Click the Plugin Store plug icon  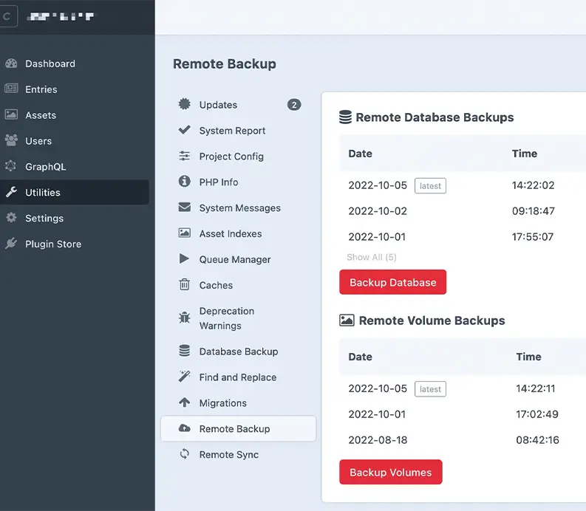pyautogui.click(x=11, y=244)
